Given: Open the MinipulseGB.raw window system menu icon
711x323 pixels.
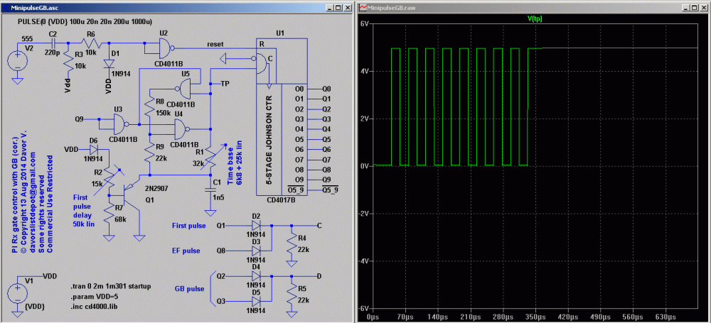Looking at the screenshot, I should (x=363, y=7).
